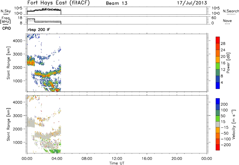Viewport: 239px width, 165px height.
Task: Click the grey ±15 segment of Velocity colorbar
Action: click(x=218, y=124)
